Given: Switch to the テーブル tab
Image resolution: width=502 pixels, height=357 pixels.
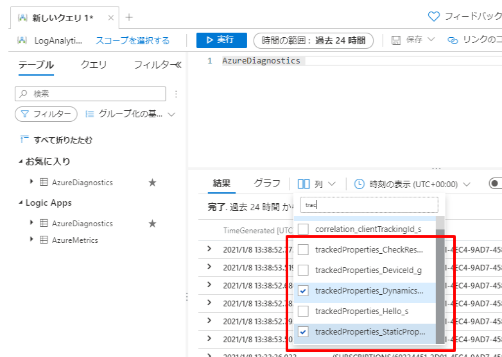Looking at the screenshot, I should [36, 65].
